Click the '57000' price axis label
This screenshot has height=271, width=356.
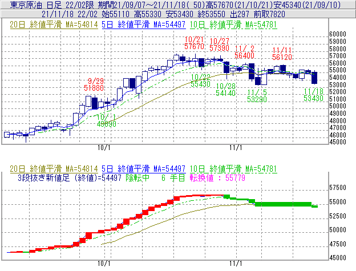[338, 56]
